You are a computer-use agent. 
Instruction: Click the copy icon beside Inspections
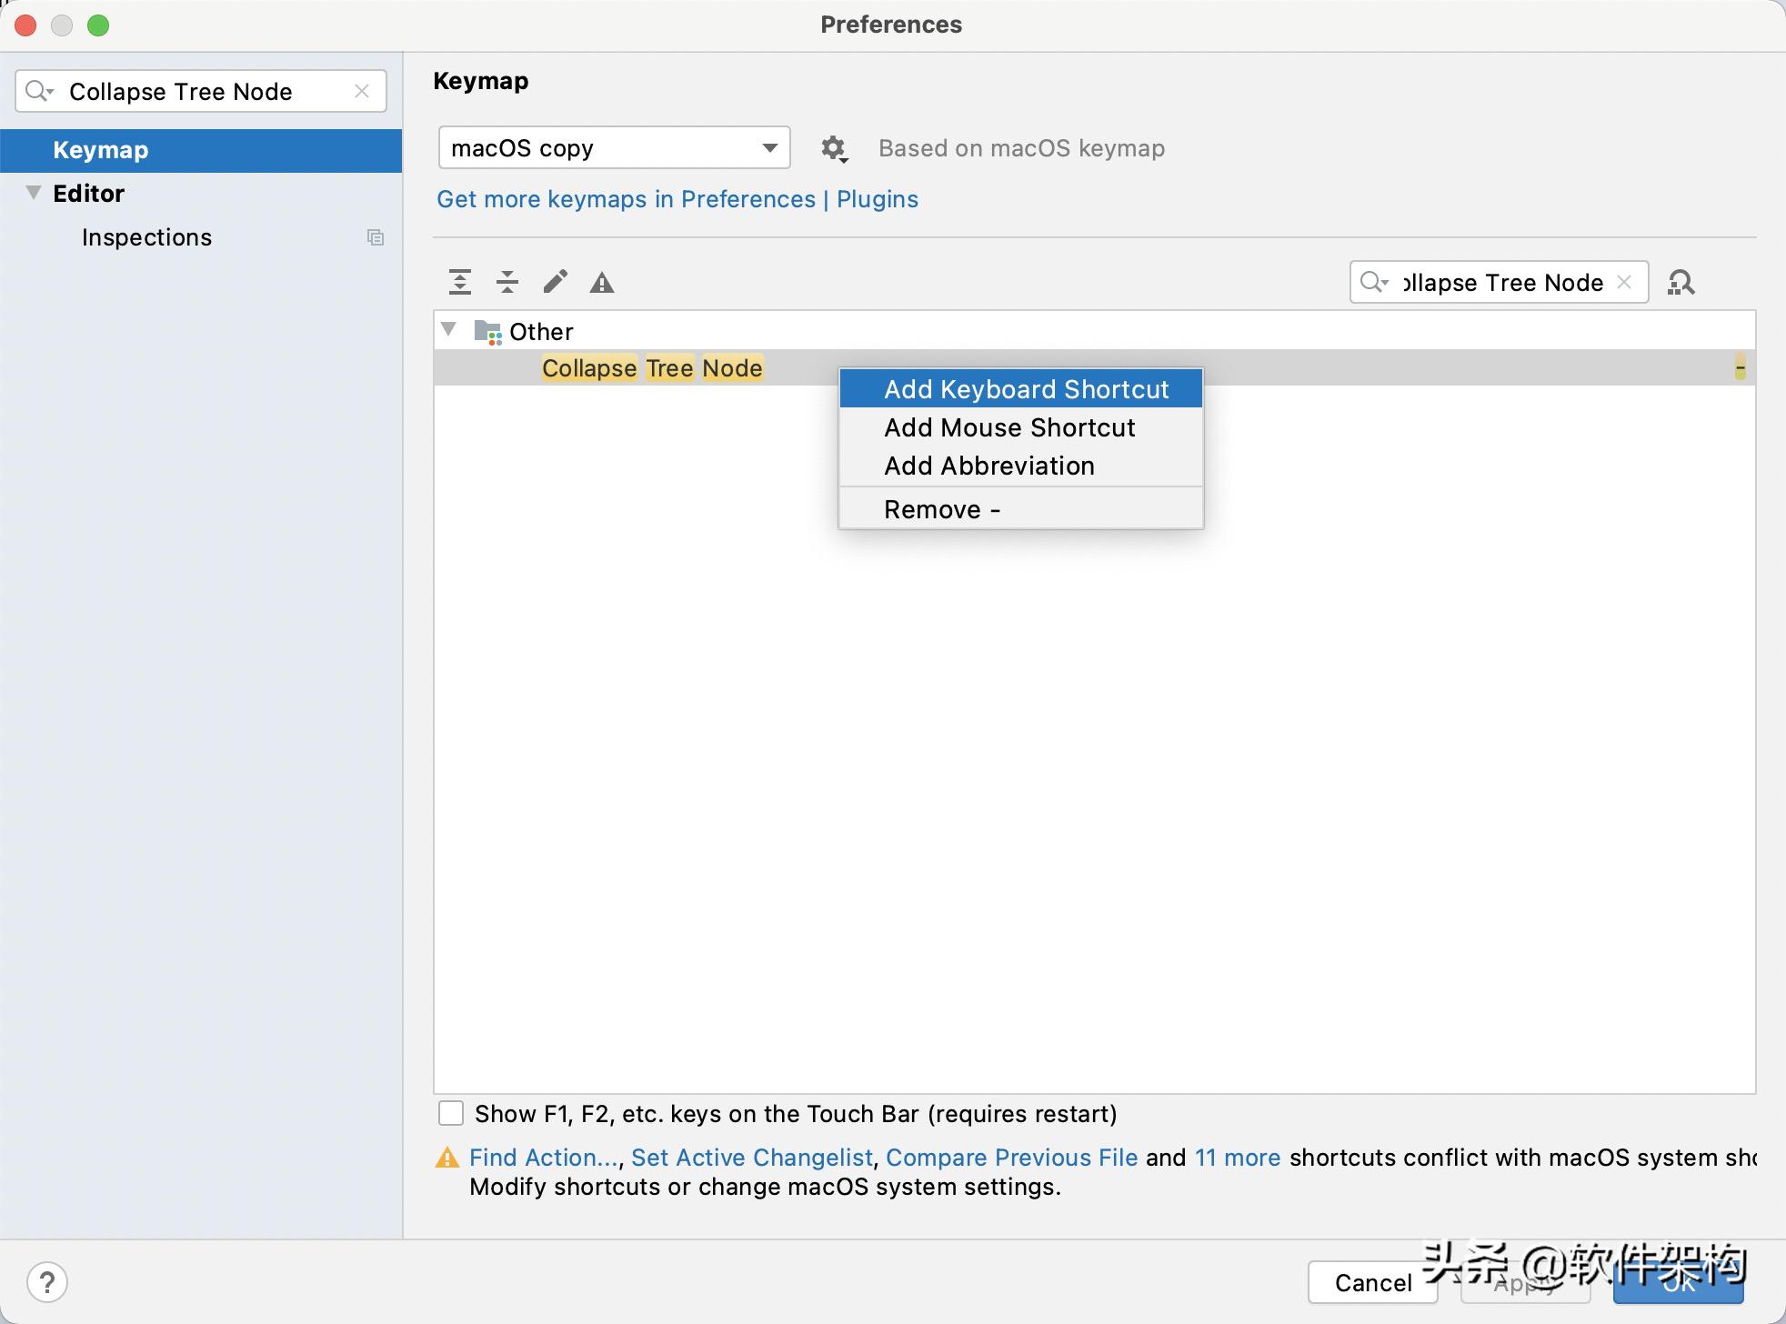(375, 237)
